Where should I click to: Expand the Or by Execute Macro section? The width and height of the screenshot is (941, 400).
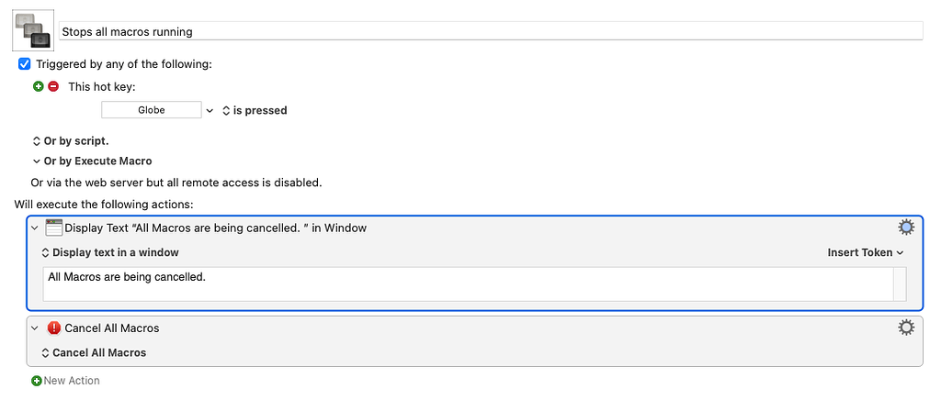[92, 161]
